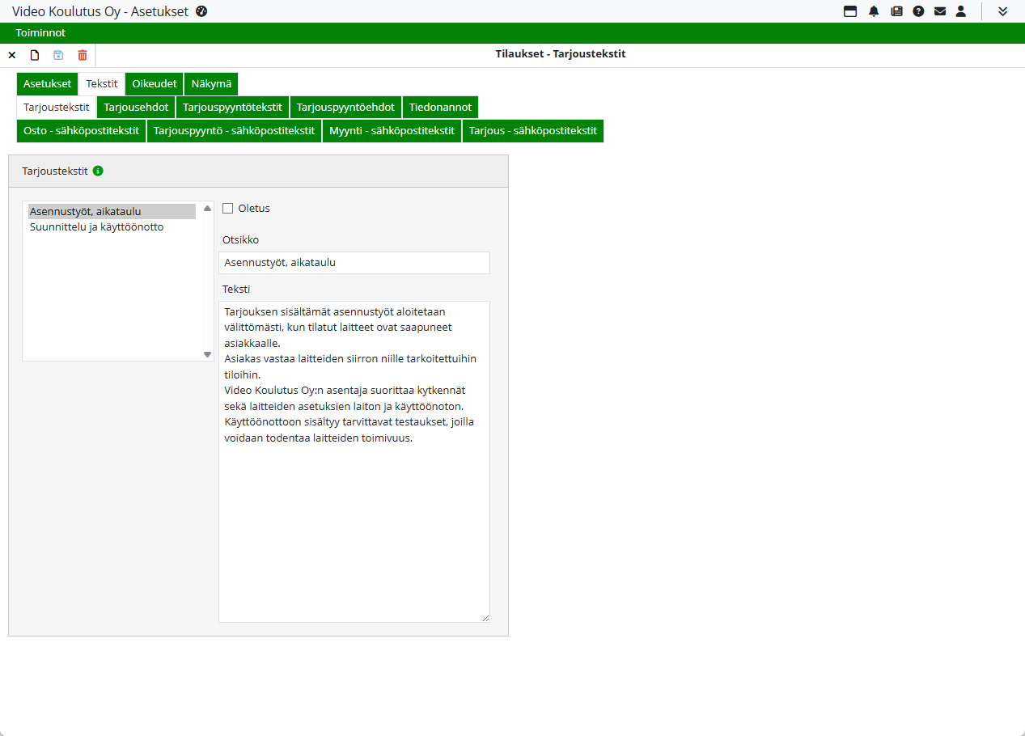Open the notifications bell icon
The height and width of the screenshot is (736, 1025).
click(x=874, y=11)
